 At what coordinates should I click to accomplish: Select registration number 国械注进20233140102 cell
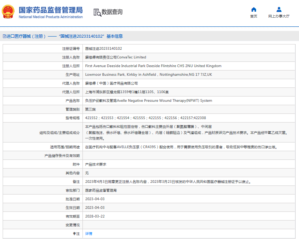[x=104, y=49]
